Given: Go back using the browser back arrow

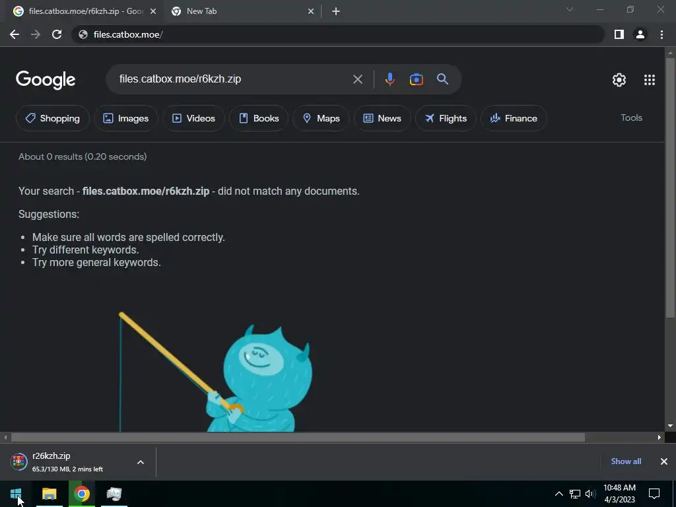Looking at the screenshot, I should (15, 34).
